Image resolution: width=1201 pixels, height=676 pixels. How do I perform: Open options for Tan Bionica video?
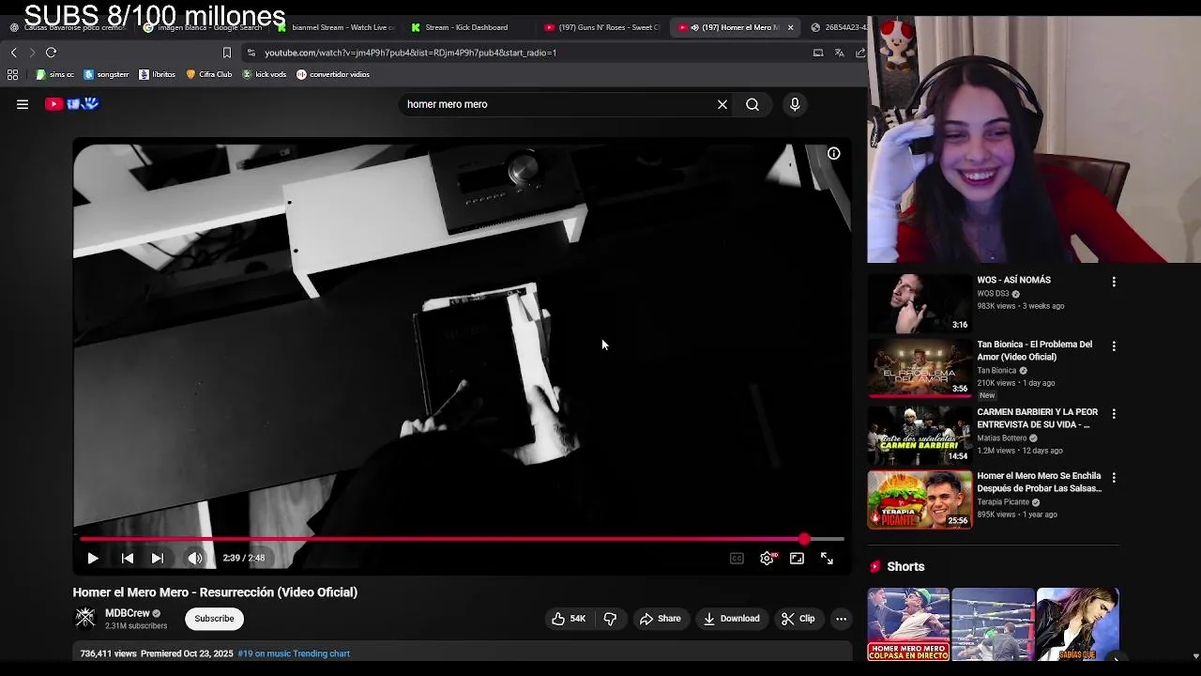(1114, 346)
